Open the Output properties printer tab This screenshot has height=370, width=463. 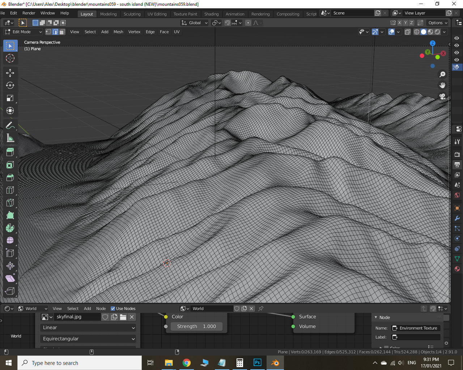click(x=457, y=165)
